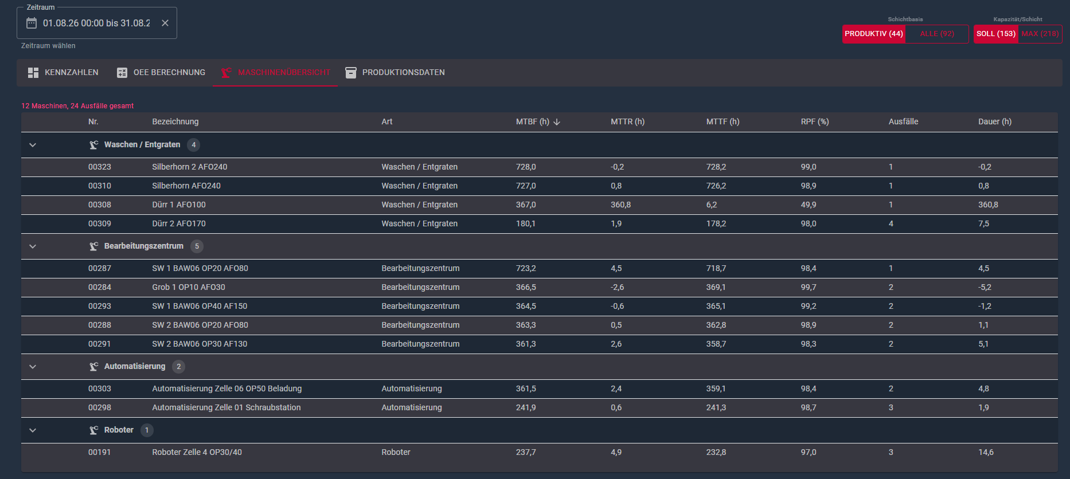The height and width of the screenshot is (479, 1070).
Task: Collapse the Roboter group chevron
Action: (x=33, y=430)
